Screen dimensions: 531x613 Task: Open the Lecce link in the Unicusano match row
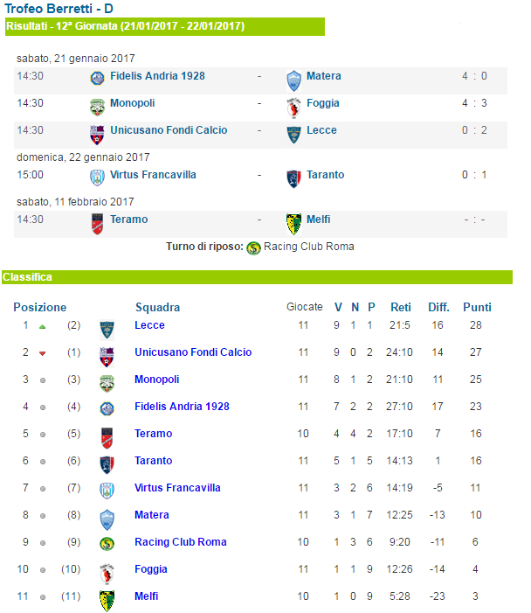click(x=321, y=130)
